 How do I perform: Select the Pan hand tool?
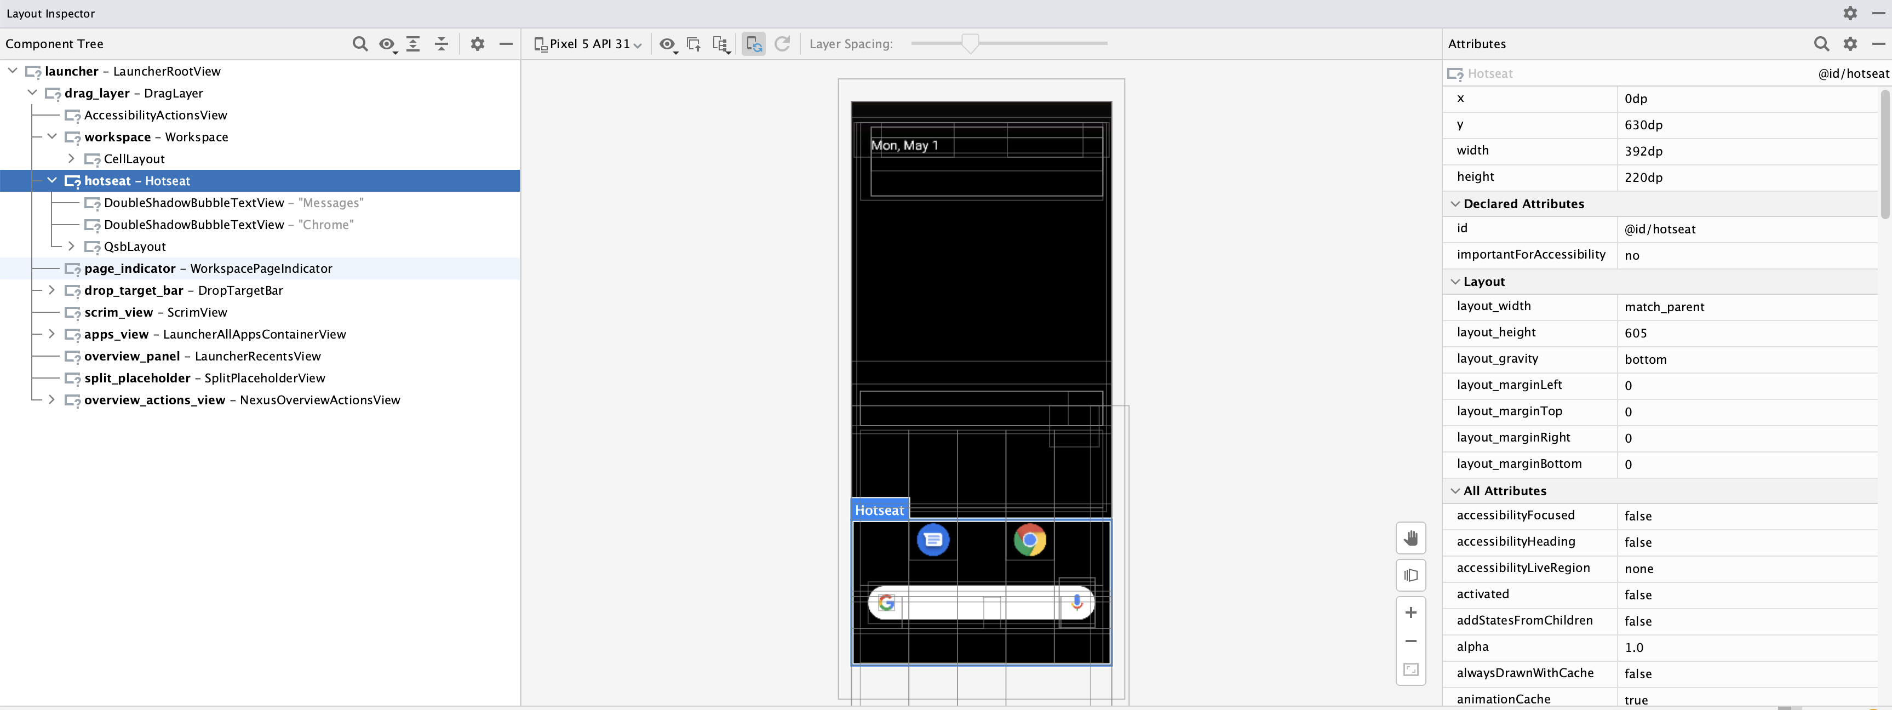(x=1410, y=538)
